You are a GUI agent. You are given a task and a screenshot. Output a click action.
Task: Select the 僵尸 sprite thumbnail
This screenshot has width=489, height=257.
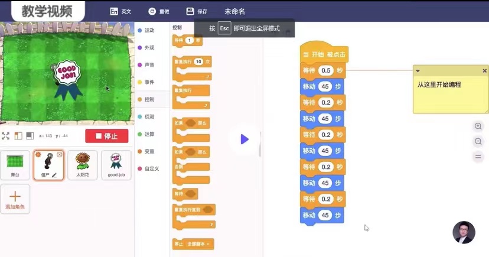click(48, 165)
